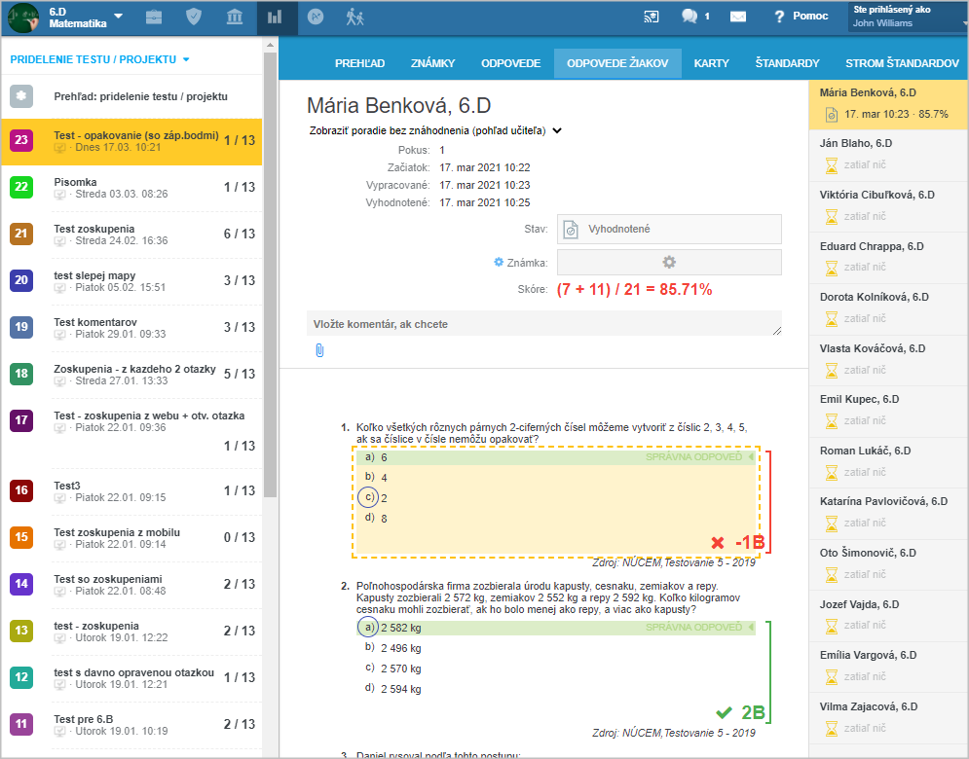Image resolution: width=969 pixels, height=759 pixels.
Task: Select student Roman Lukáč, 6.D
Action: 888,461
